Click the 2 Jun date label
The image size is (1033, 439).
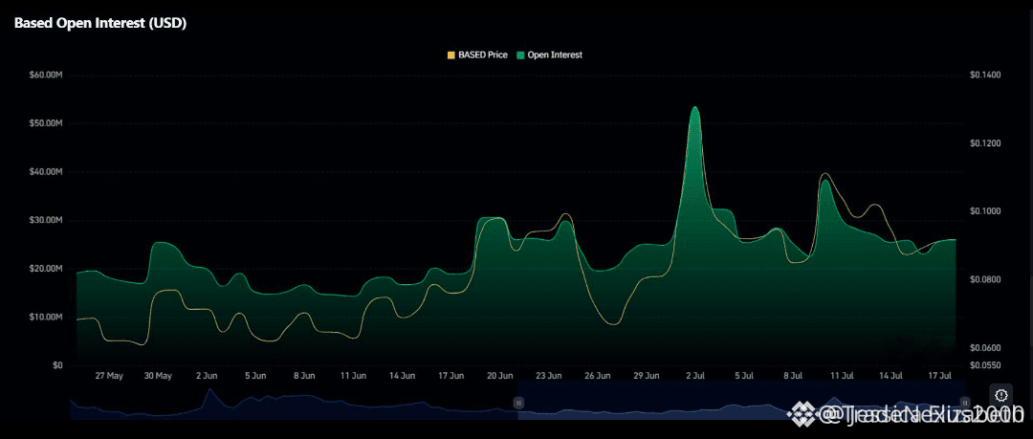point(207,377)
